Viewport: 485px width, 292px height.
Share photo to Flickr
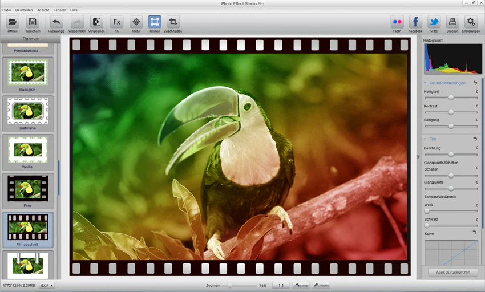[x=397, y=22]
